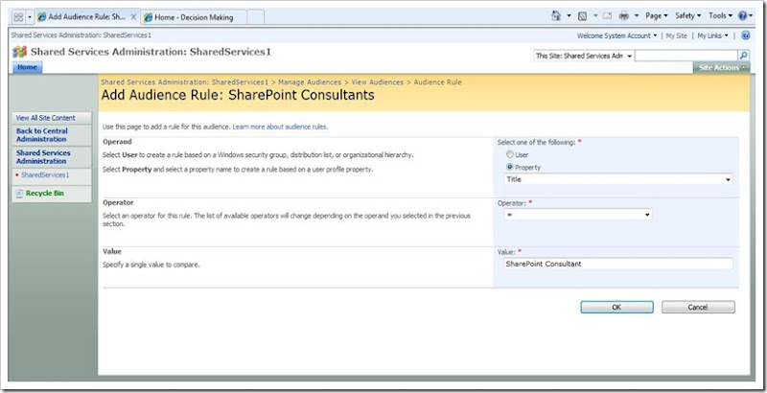Click the Shared Services site logo icon
Viewport: 767px width, 393px height.
pyautogui.click(x=19, y=52)
